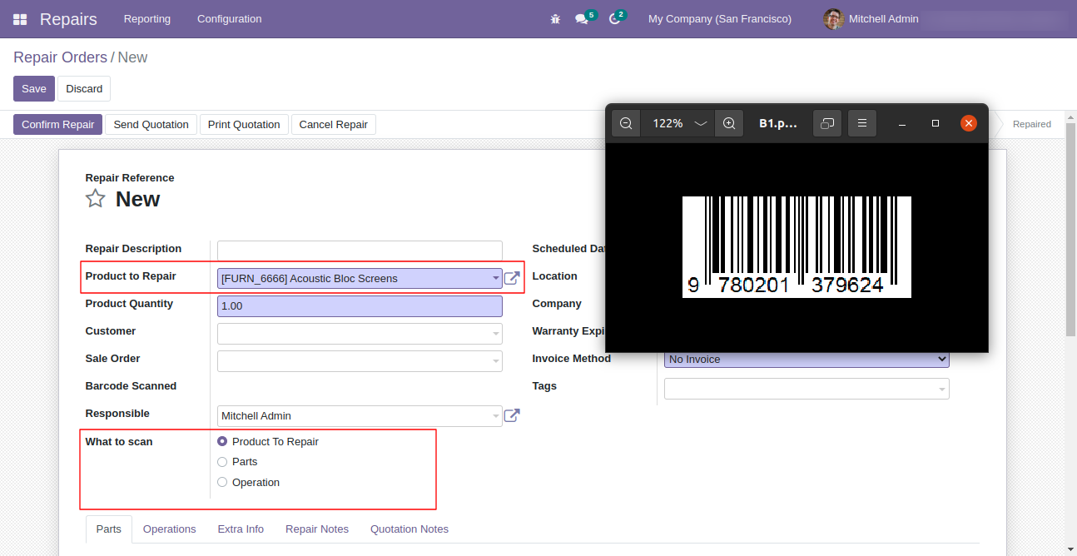Open external link for Product to Repair

coord(512,278)
